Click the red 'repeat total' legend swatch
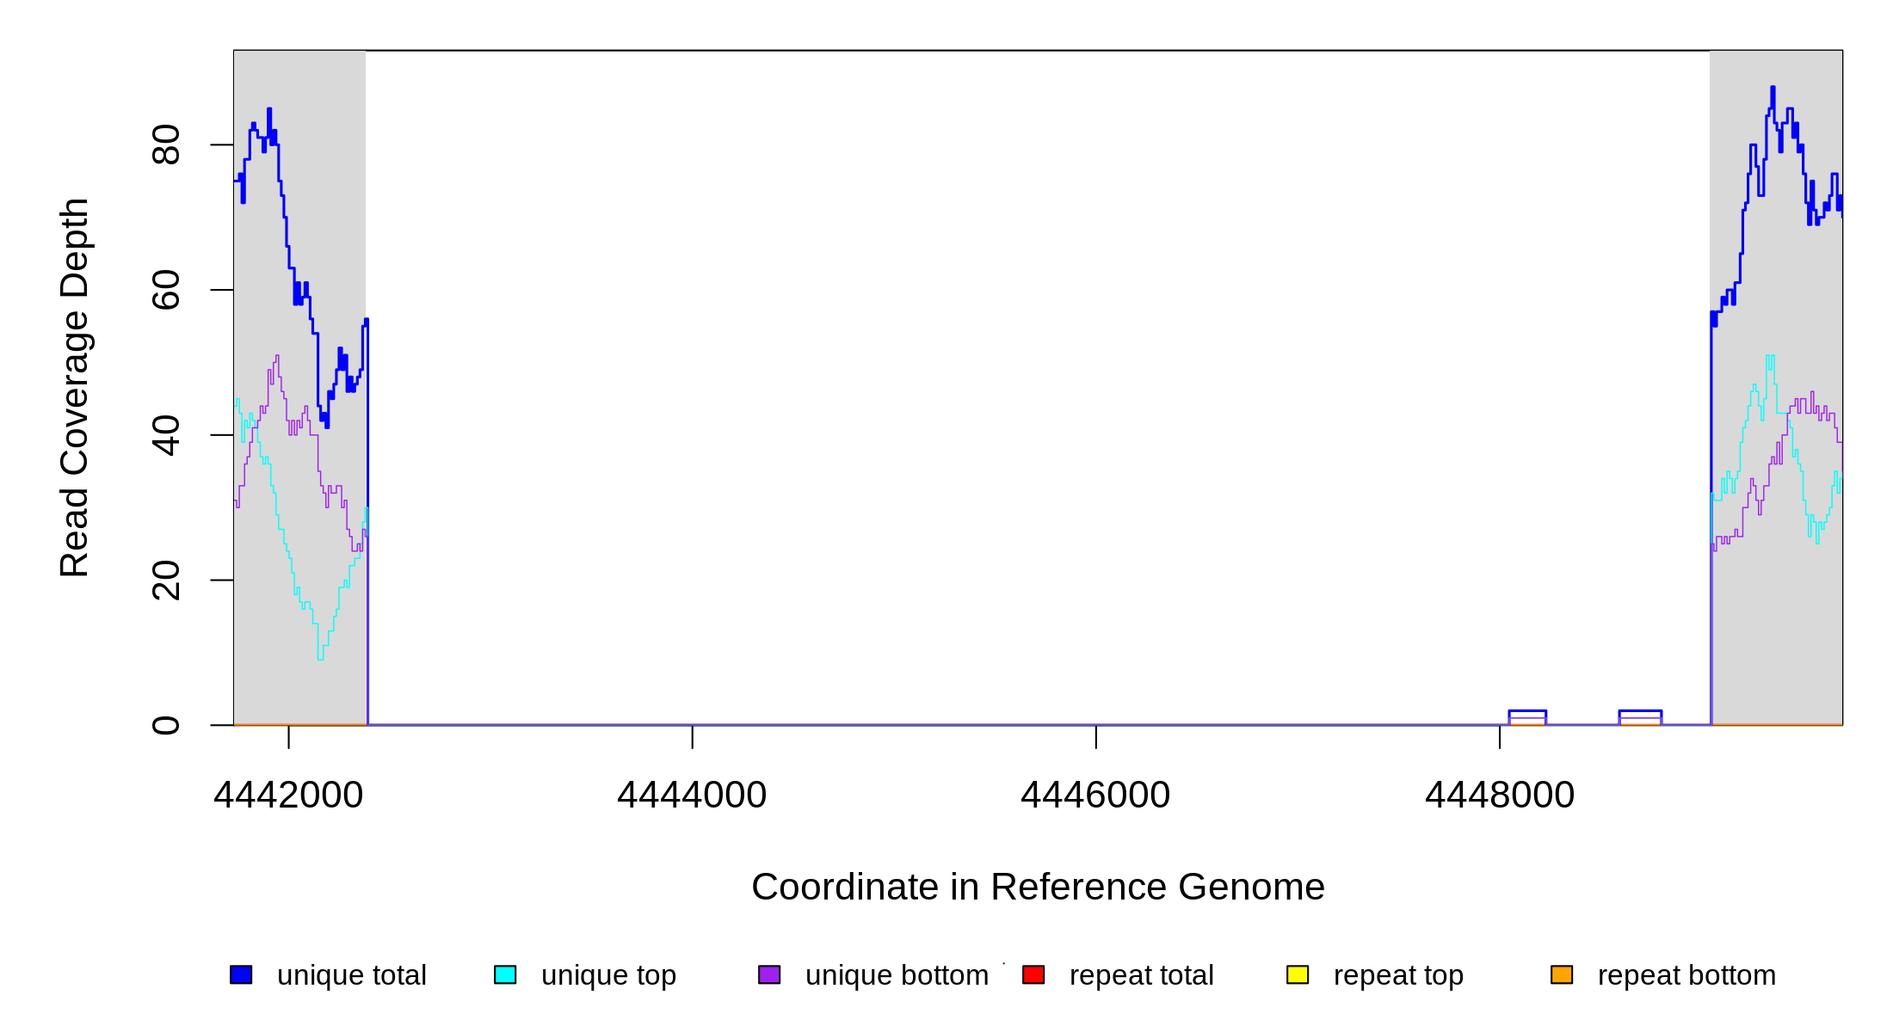Viewport: 1893px width, 1032px height. 1033,974
